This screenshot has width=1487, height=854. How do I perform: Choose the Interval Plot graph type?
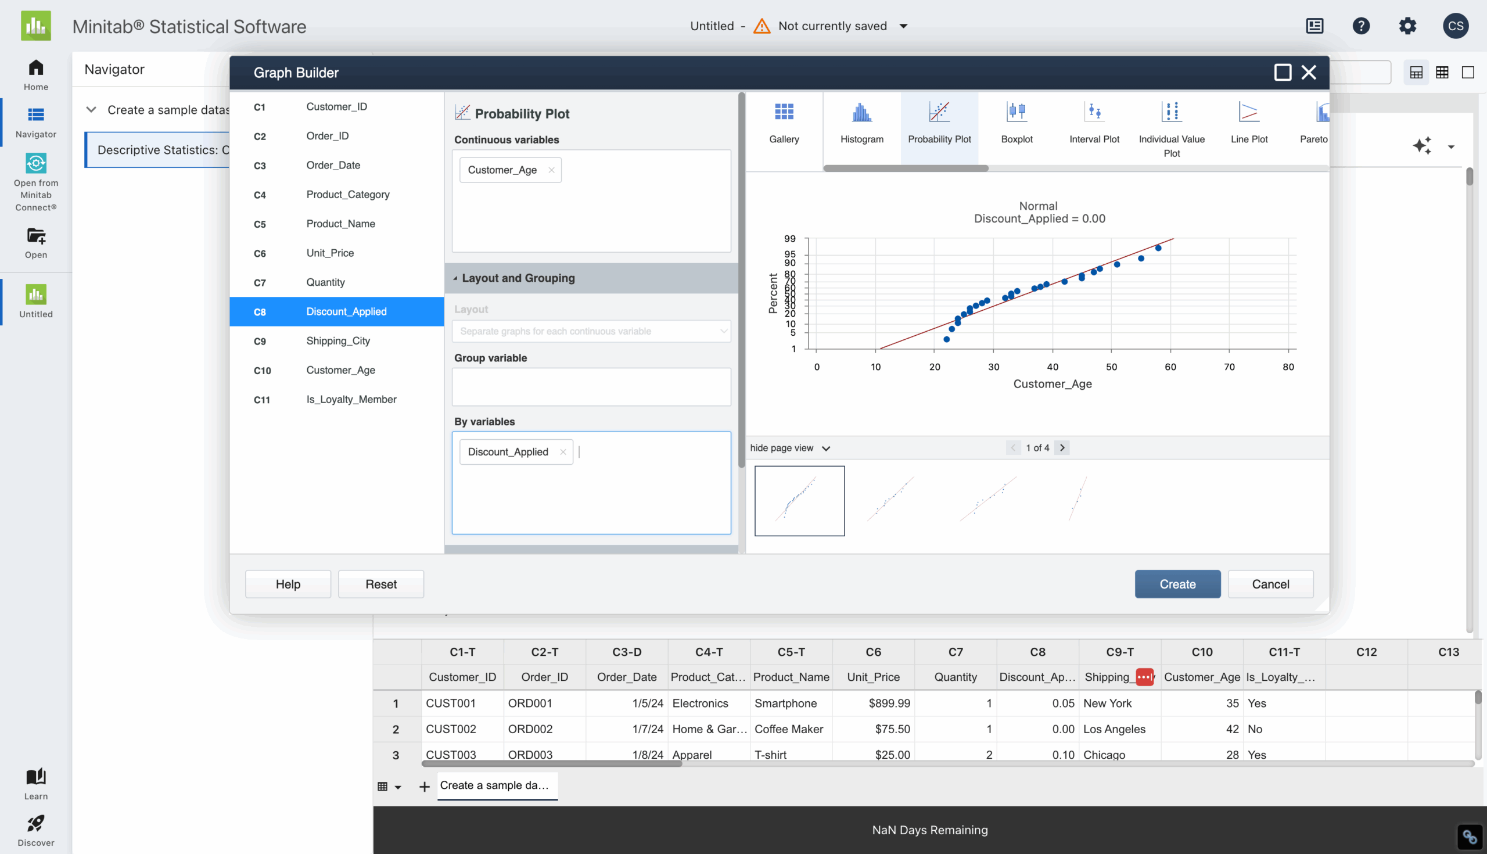point(1094,123)
